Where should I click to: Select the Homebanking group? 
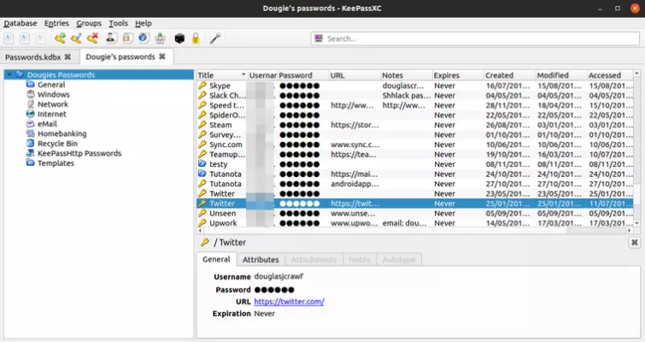(x=62, y=133)
